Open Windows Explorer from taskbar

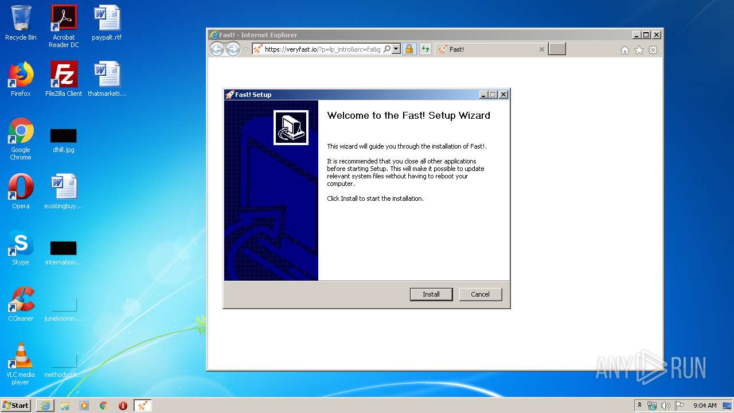65,406
